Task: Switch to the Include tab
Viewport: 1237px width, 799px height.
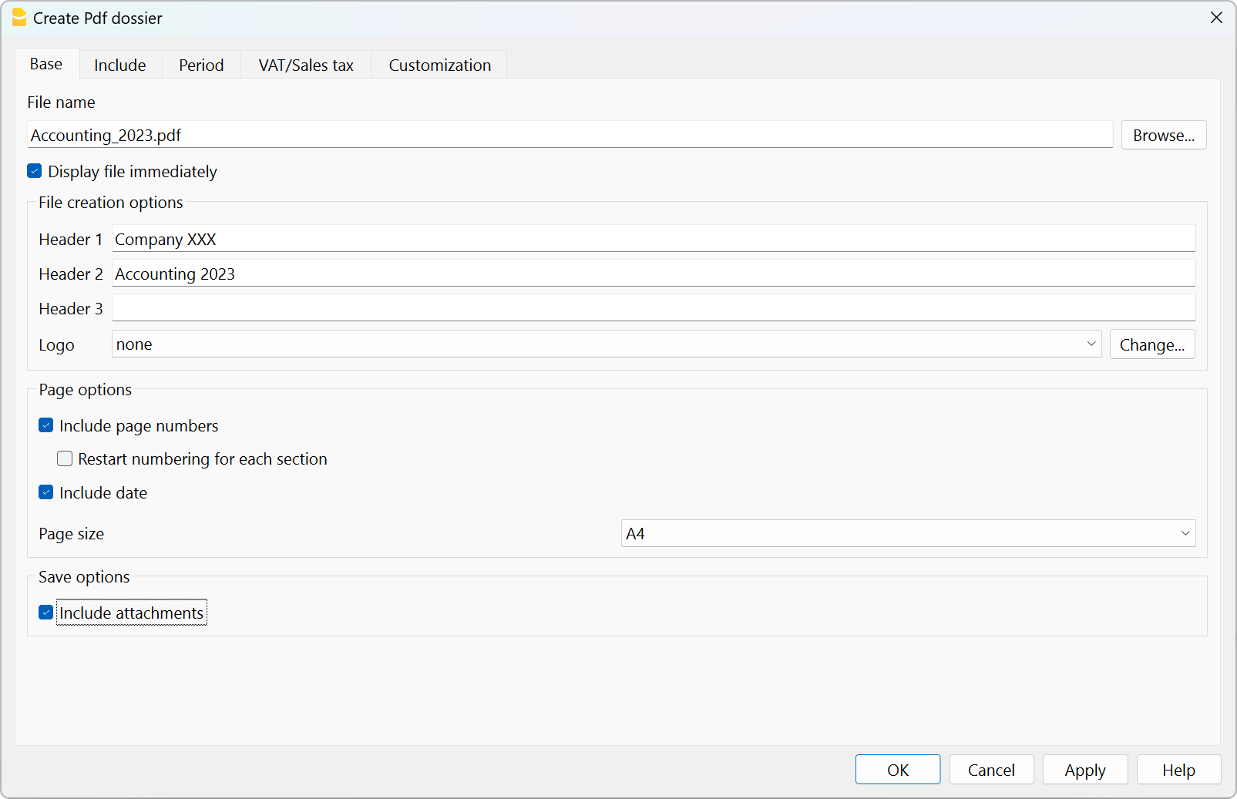Action: pyautogui.click(x=119, y=65)
